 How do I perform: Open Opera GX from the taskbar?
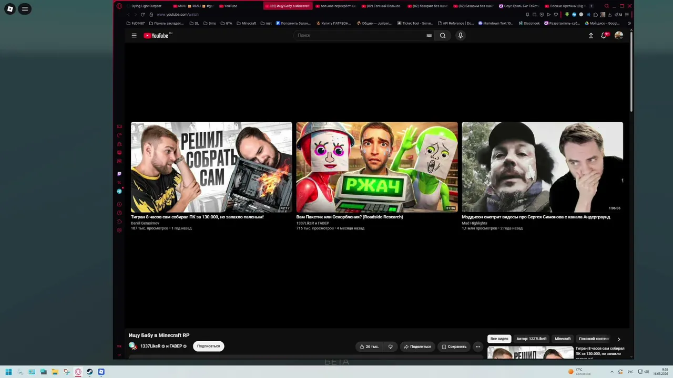point(78,372)
